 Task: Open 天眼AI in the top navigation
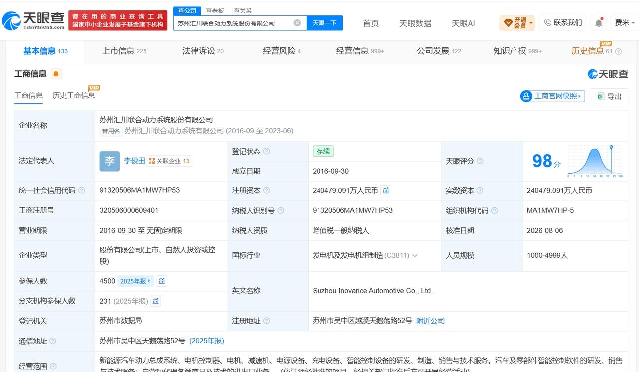coord(463,23)
